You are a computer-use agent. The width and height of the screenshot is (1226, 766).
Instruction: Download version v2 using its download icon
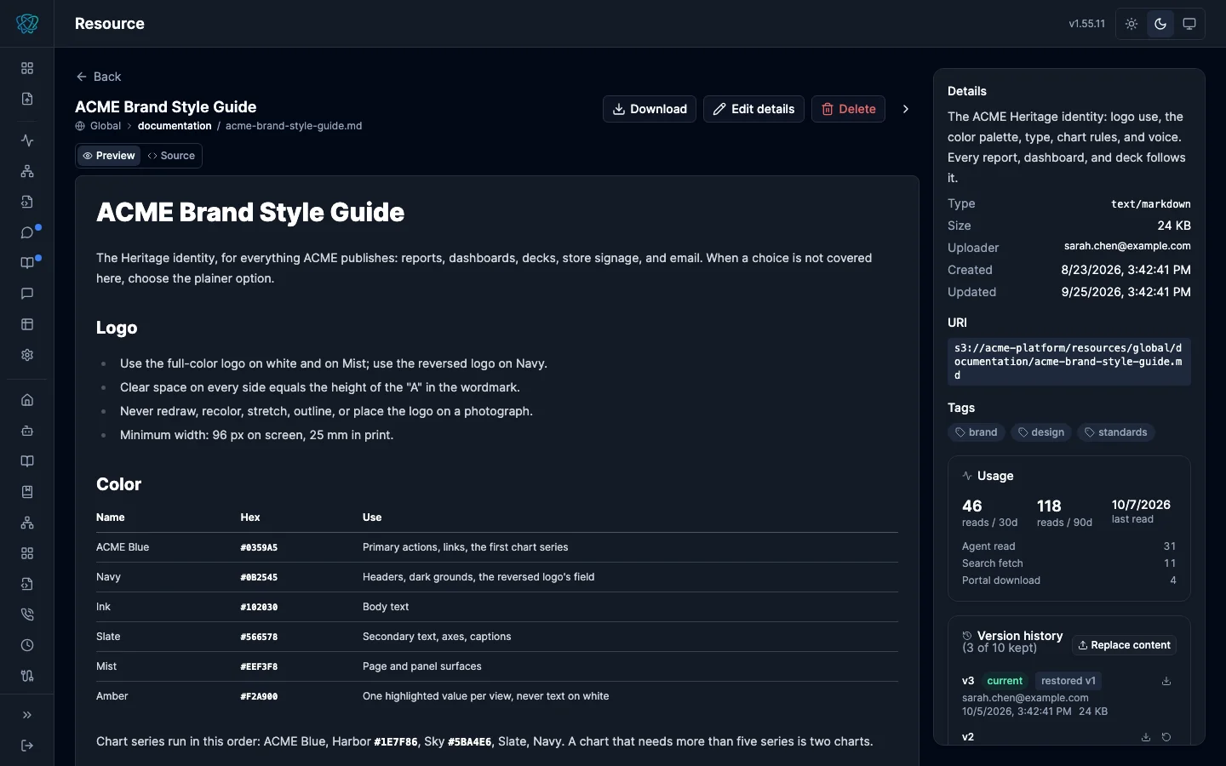1146,737
